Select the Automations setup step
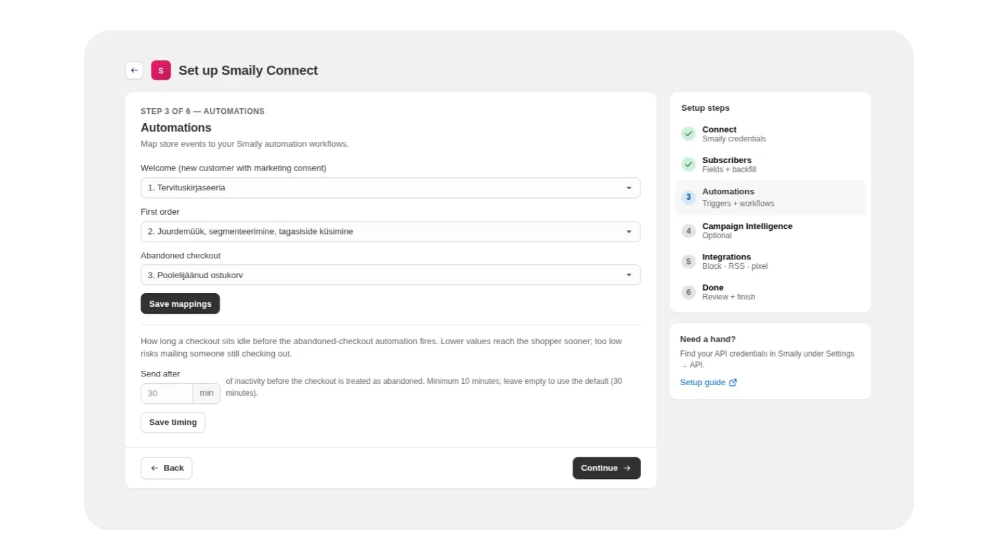 770,197
